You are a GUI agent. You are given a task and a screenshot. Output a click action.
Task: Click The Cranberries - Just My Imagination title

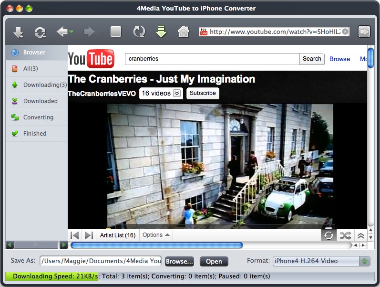pyautogui.click(x=162, y=79)
